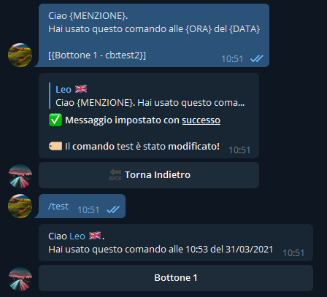This screenshot has width=327, height=297.
Task: Click the label tag emoji
Action: click(x=55, y=146)
